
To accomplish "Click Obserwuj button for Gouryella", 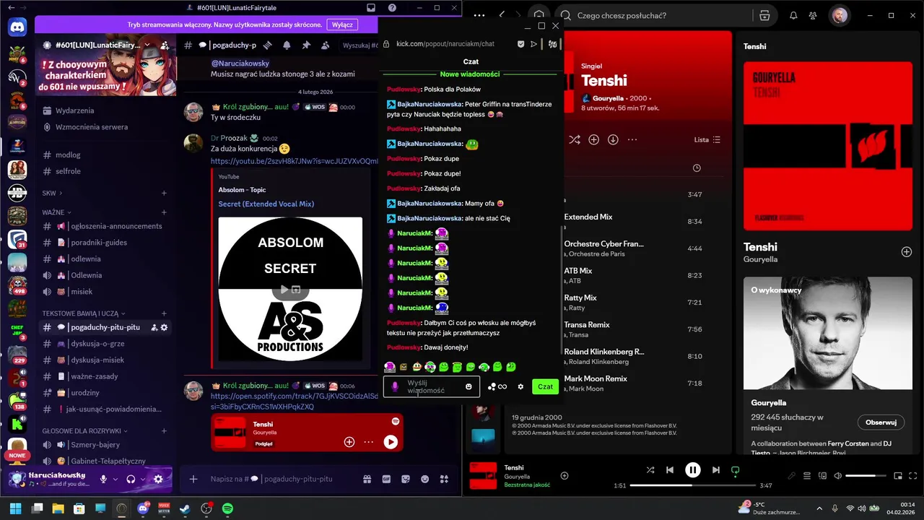I will [x=881, y=422].
